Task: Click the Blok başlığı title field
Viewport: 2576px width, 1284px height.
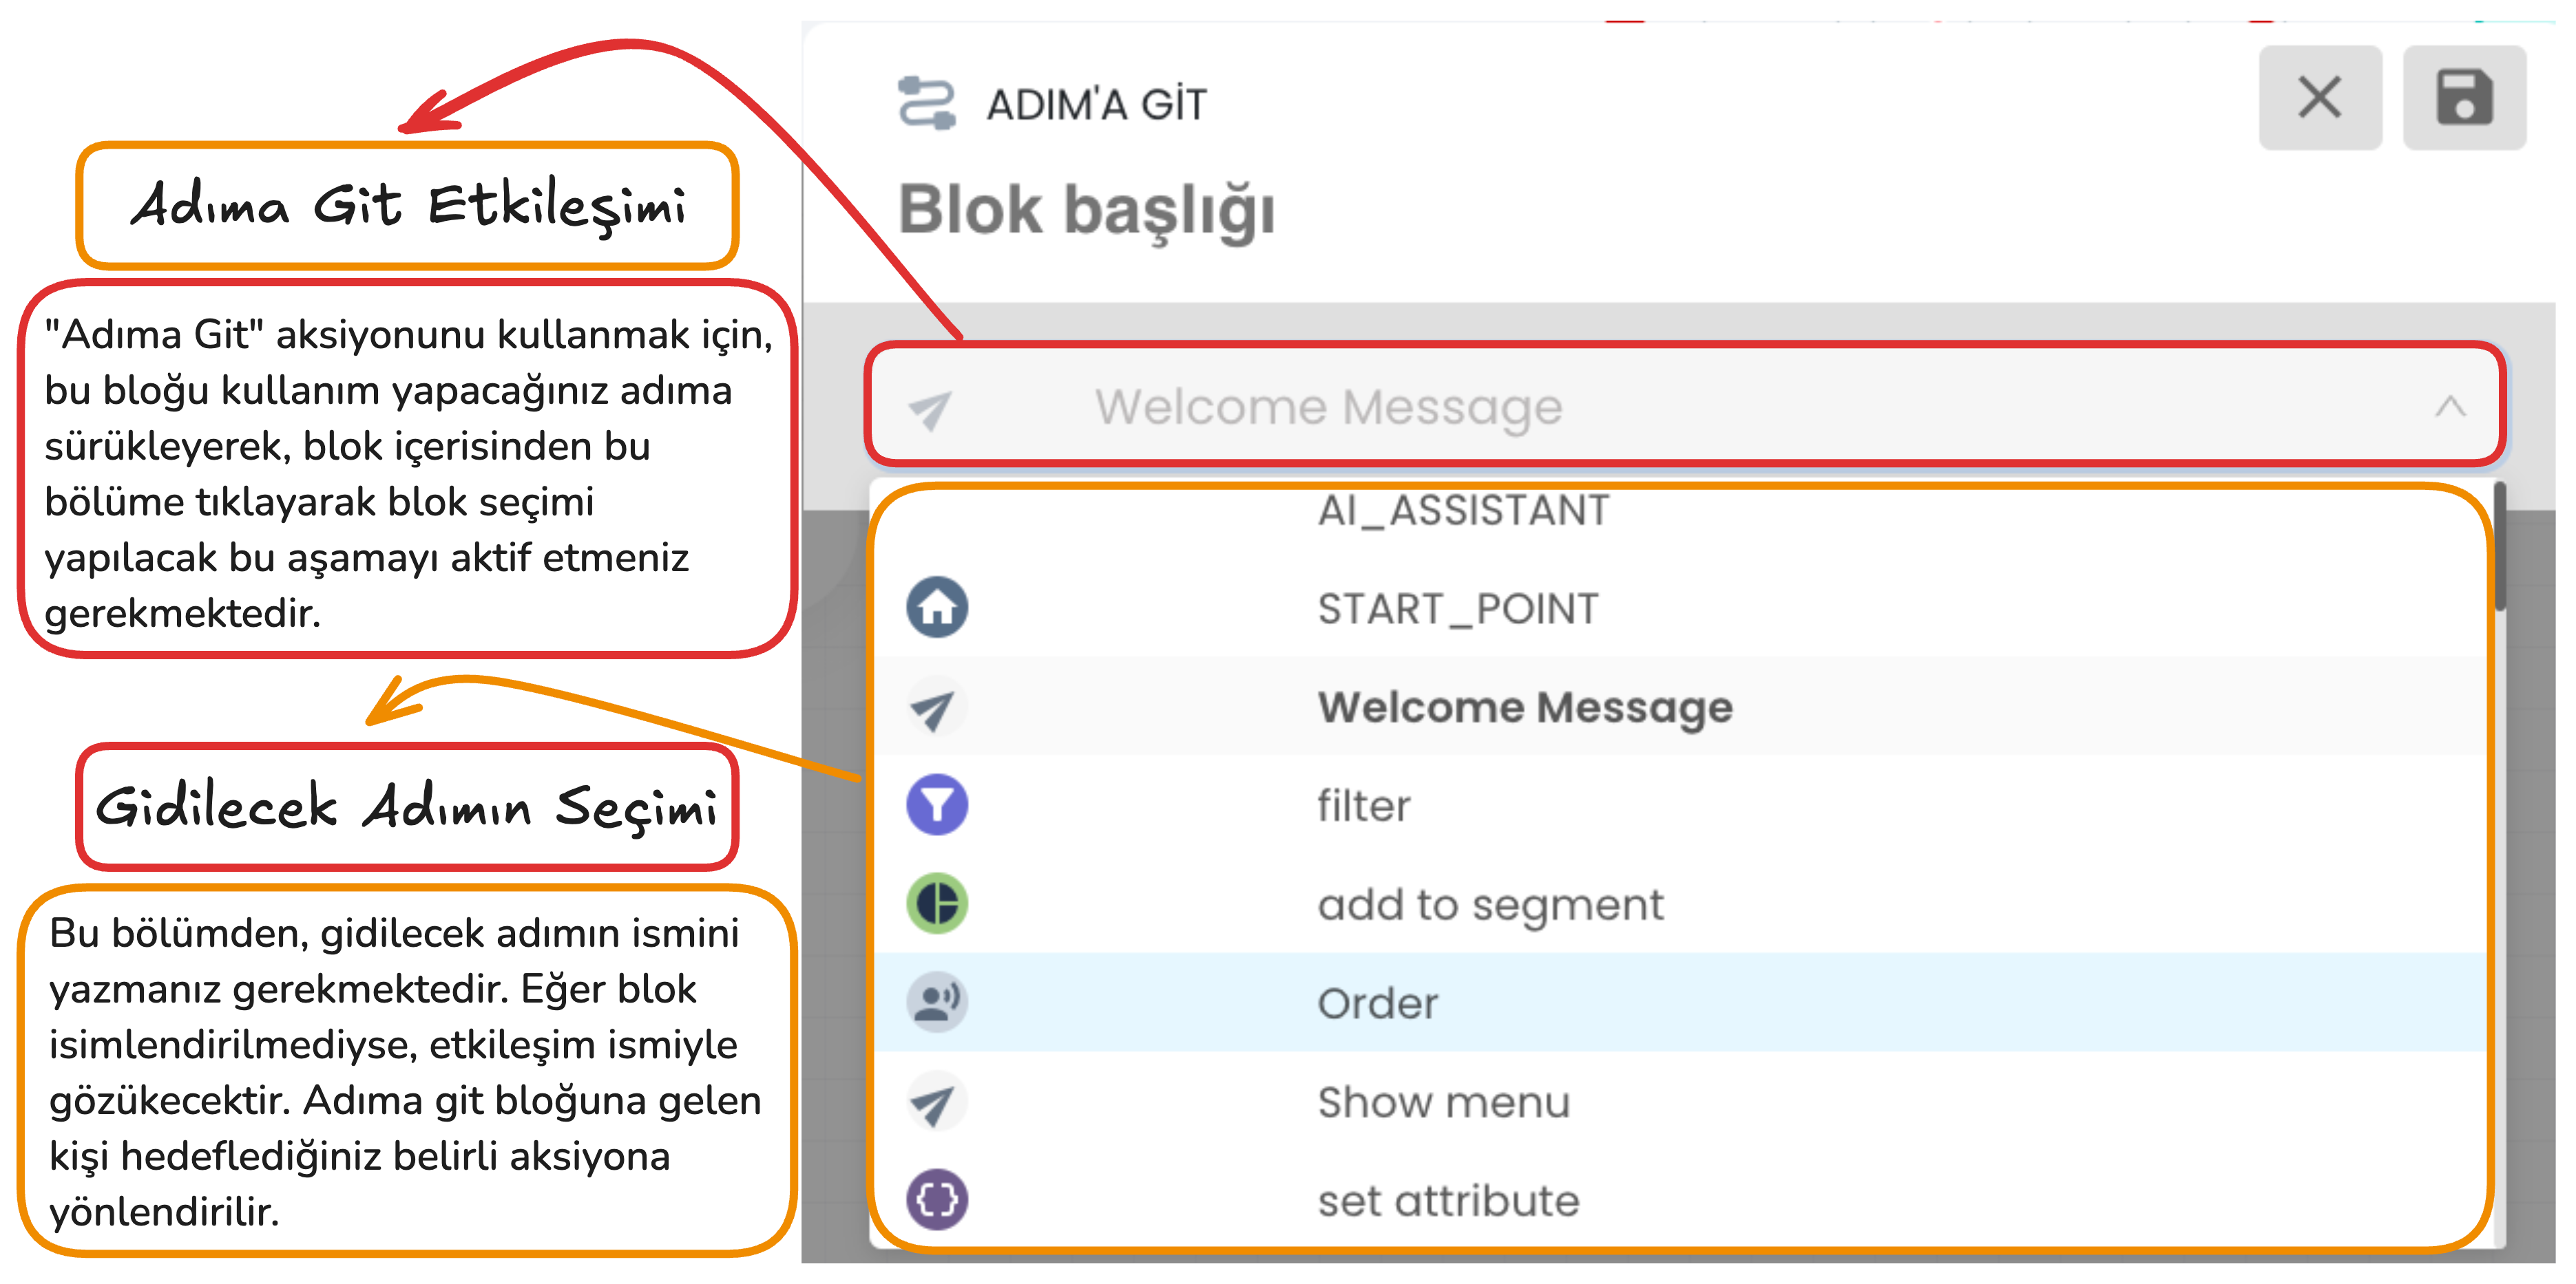Action: pyautogui.click(x=1087, y=211)
